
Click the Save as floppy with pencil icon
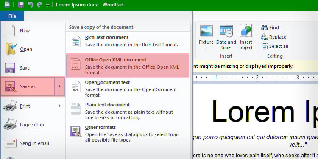coord(10,86)
